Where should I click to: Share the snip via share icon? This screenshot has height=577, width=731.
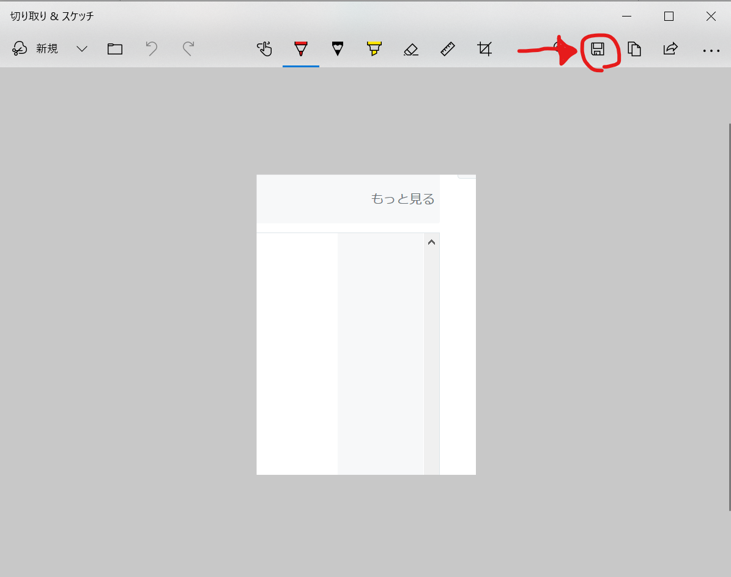tap(670, 49)
